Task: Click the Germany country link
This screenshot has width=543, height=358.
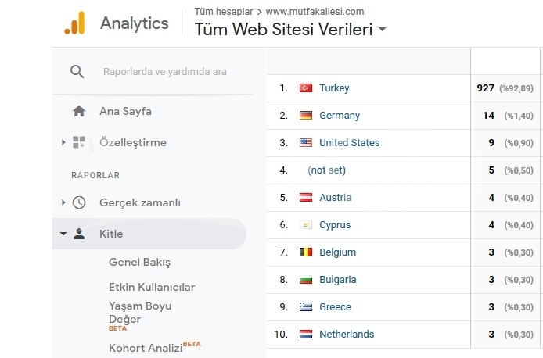Action: [x=340, y=115]
